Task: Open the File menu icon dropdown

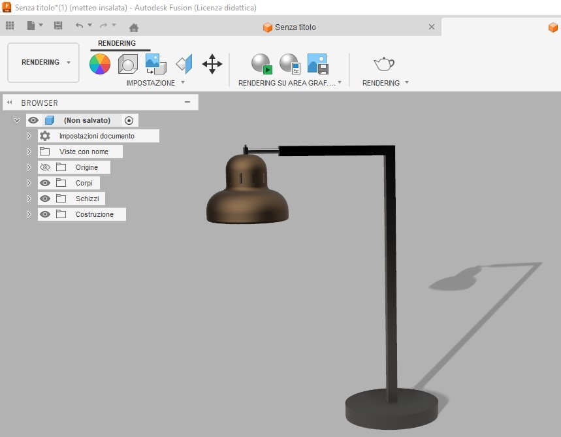Action: tap(35, 25)
